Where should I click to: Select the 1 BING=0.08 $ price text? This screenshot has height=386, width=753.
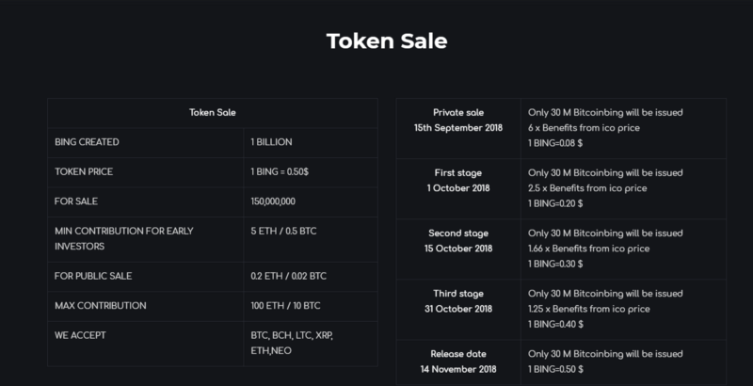point(555,143)
